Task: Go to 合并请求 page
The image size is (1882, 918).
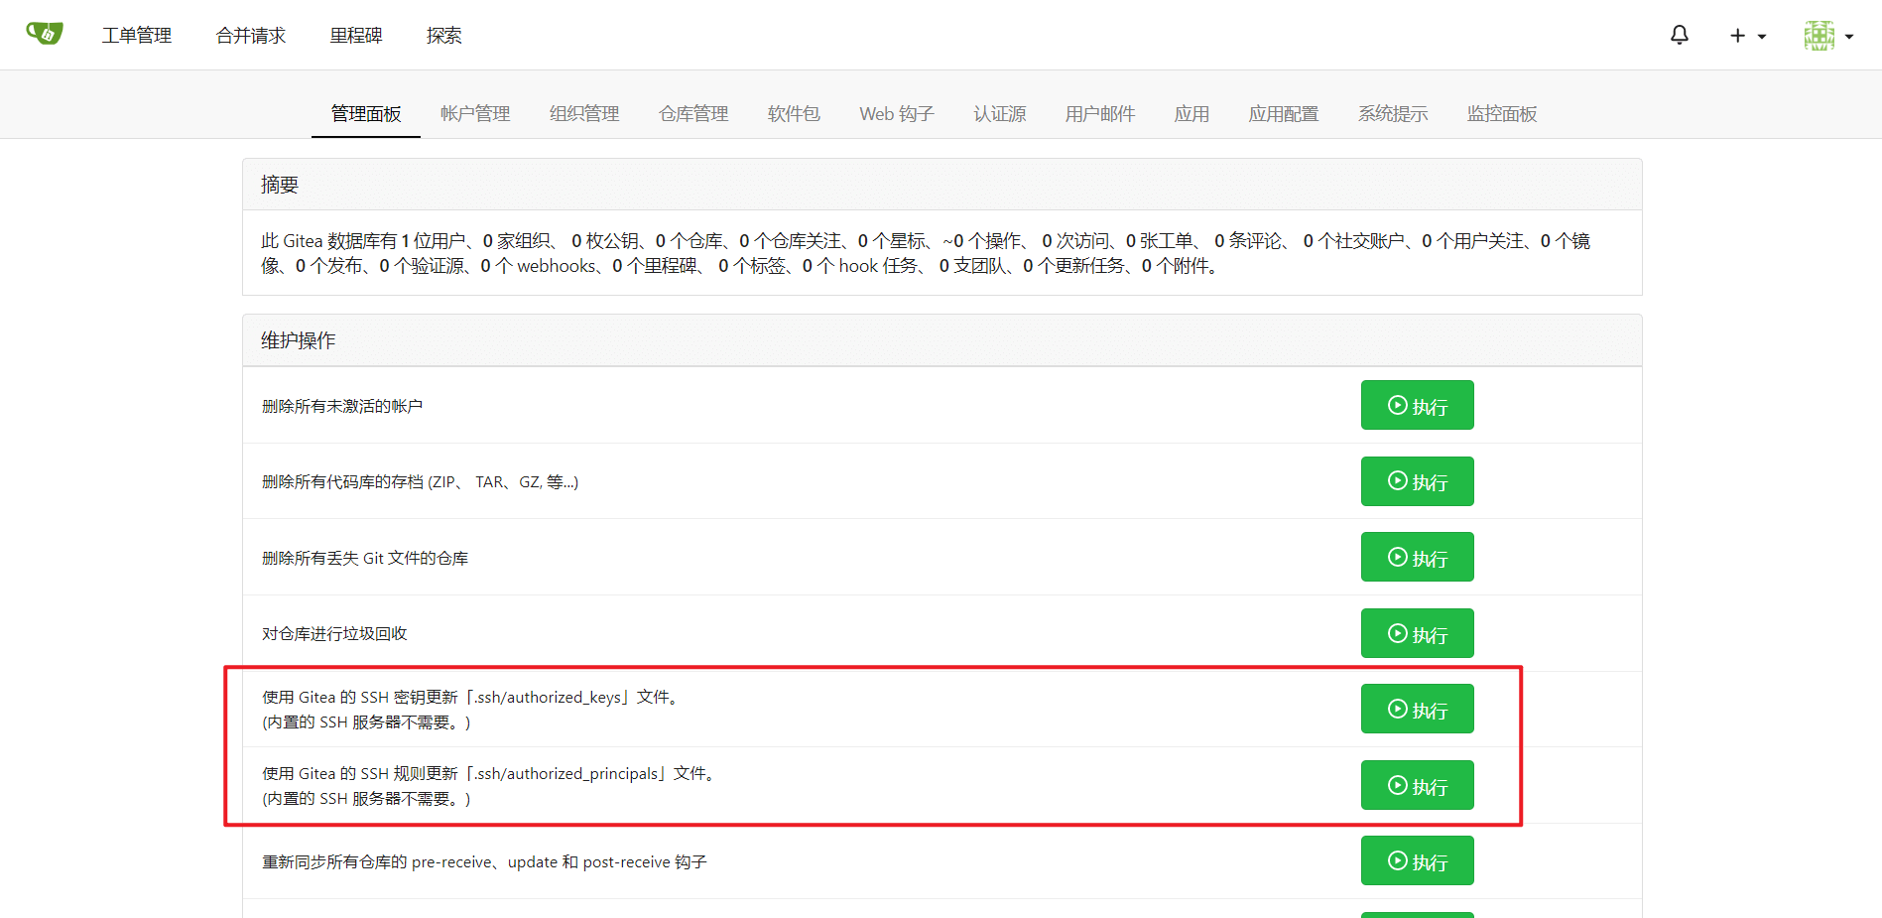Action: pos(251,36)
